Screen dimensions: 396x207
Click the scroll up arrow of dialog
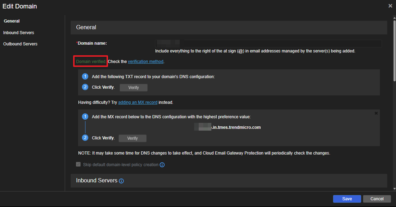(x=394, y=17)
